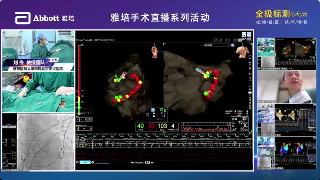Toggle the green PRS-A indicator dot
This screenshot has width=320, height=180.
(x=247, y=111)
